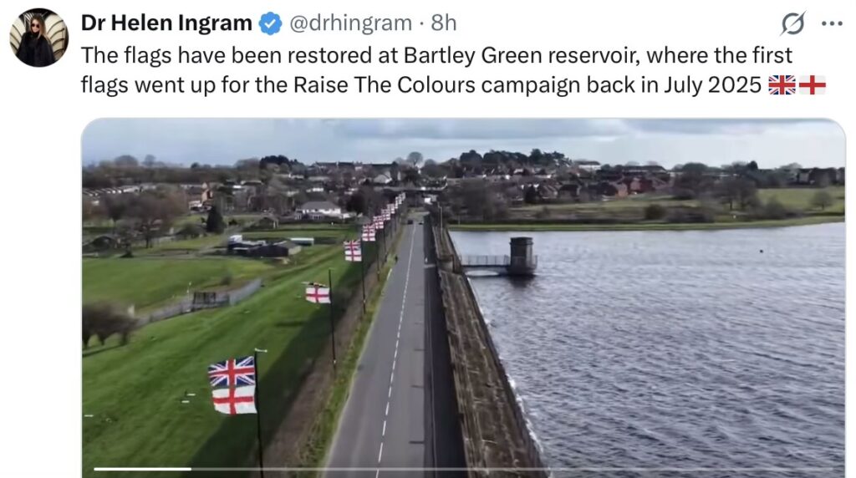Open the three-dot more options menu

pos(832,23)
